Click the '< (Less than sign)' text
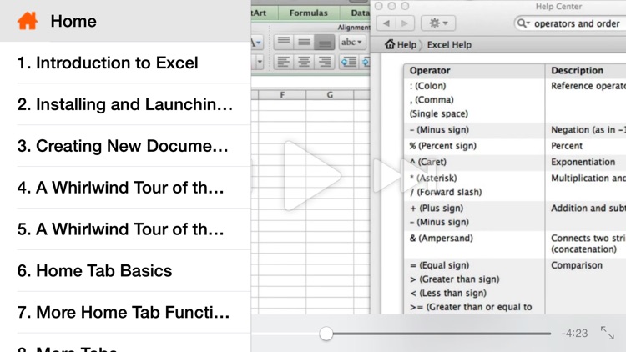 (x=448, y=294)
